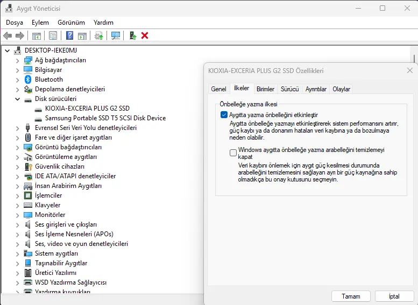418x305 pixels.
Task: Click the show/hide action pane toolbar icon
Action: pos(82,35)
